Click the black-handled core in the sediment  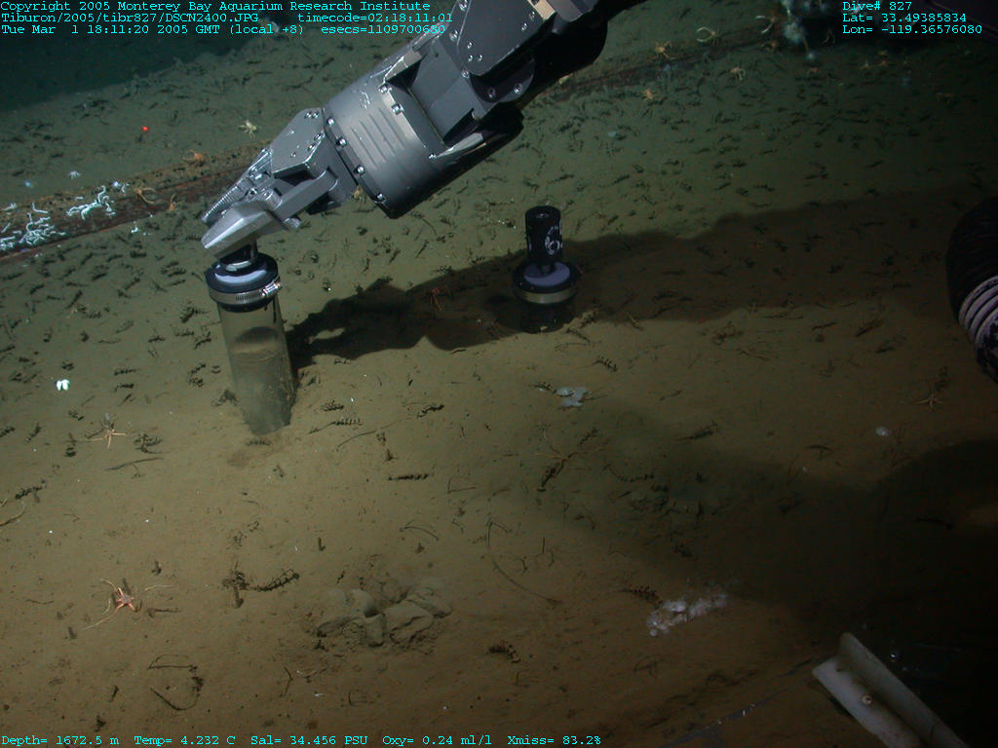(x=545, y=263)
